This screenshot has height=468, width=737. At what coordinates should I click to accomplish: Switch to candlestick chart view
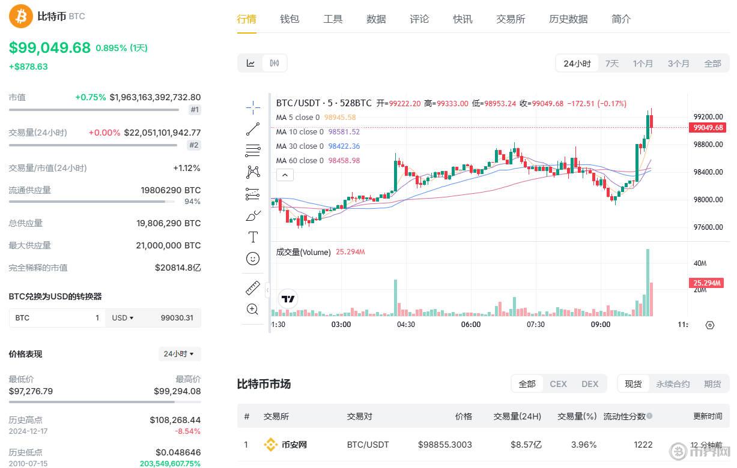274,63
